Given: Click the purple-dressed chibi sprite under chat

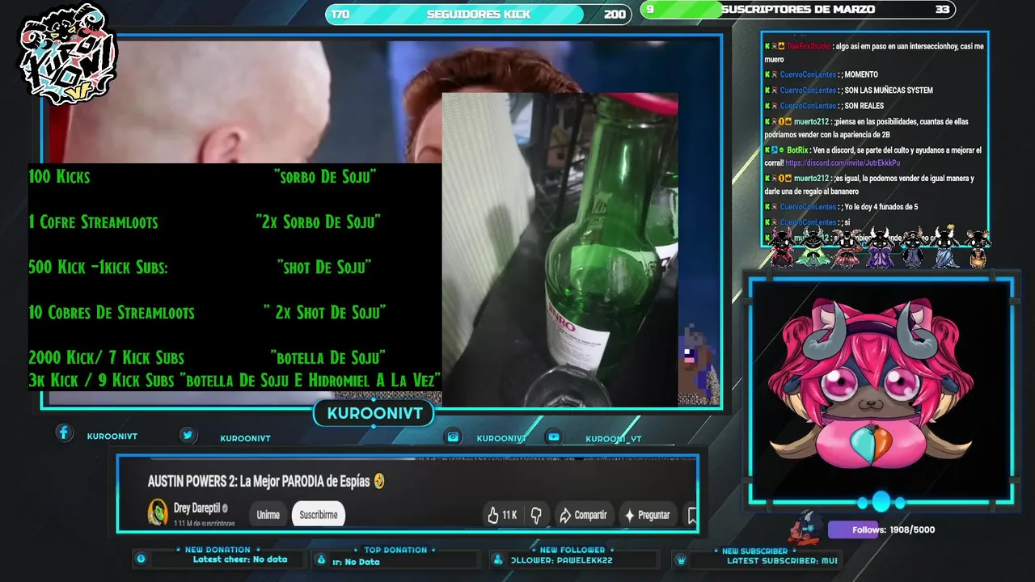Looking at the screenshot, I should coord(880,247).
